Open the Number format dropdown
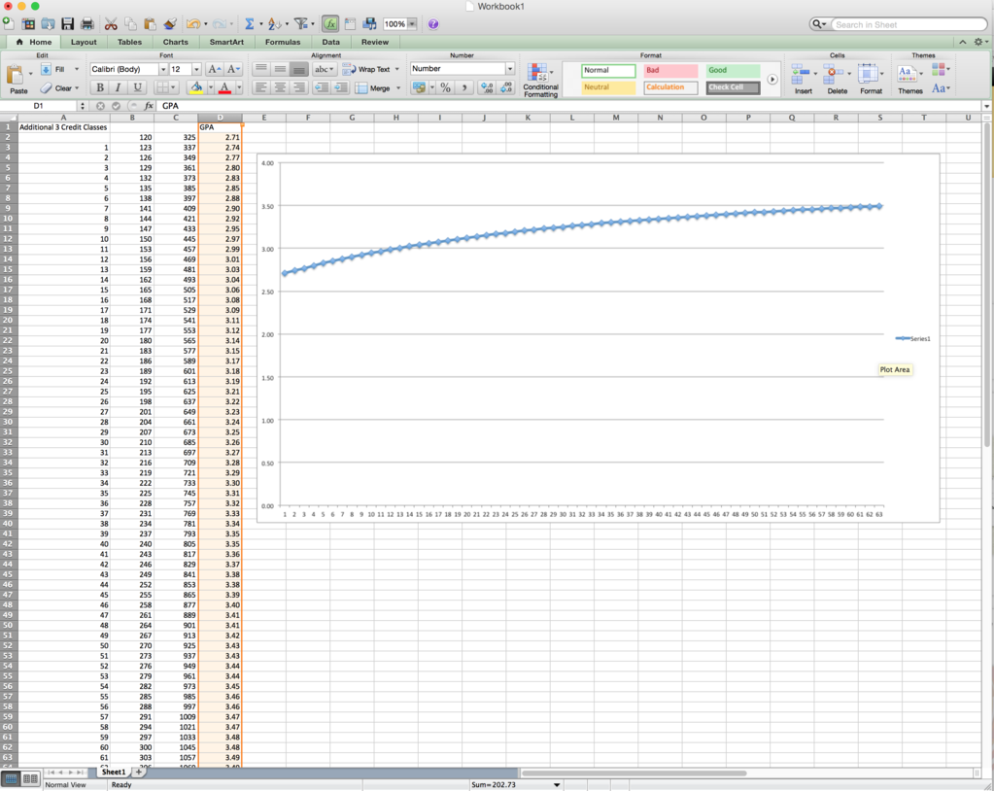This screenshot has width=994, height=791. point(509,69)
